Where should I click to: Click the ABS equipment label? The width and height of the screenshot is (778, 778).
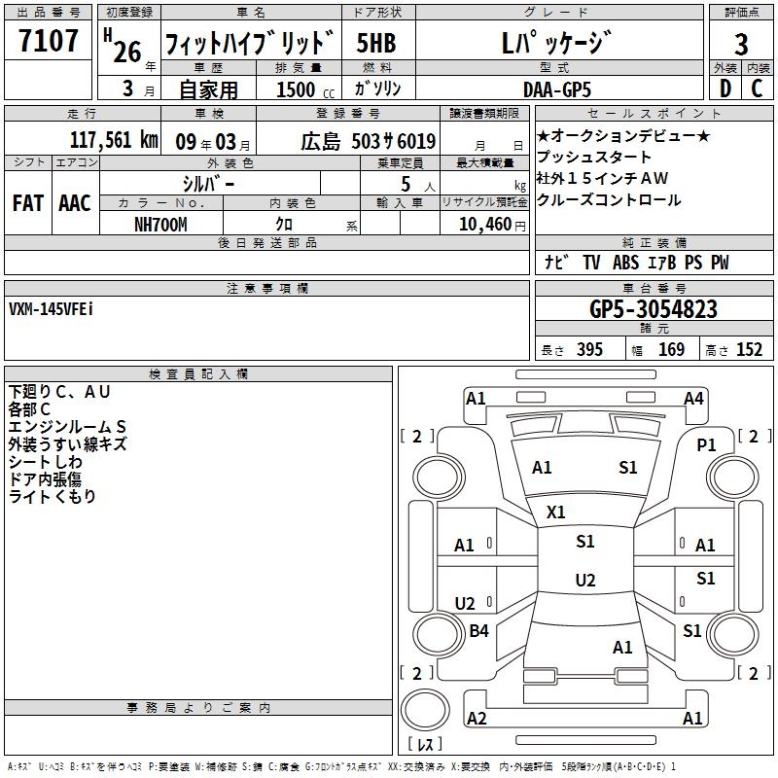click(x=626, y=263)
